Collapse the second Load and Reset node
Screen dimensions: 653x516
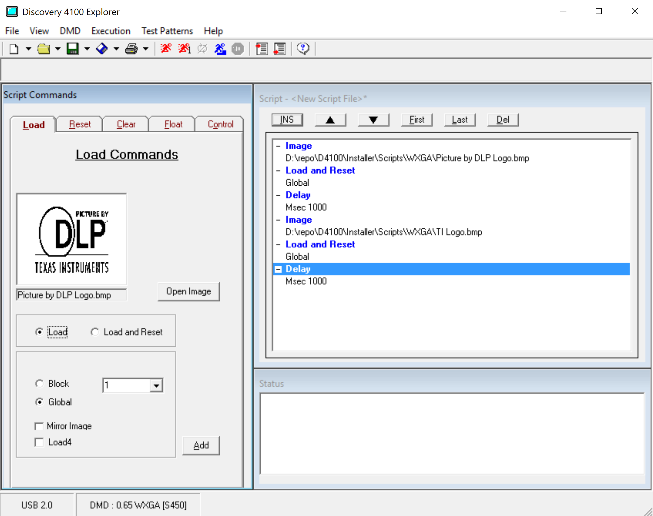278,244
